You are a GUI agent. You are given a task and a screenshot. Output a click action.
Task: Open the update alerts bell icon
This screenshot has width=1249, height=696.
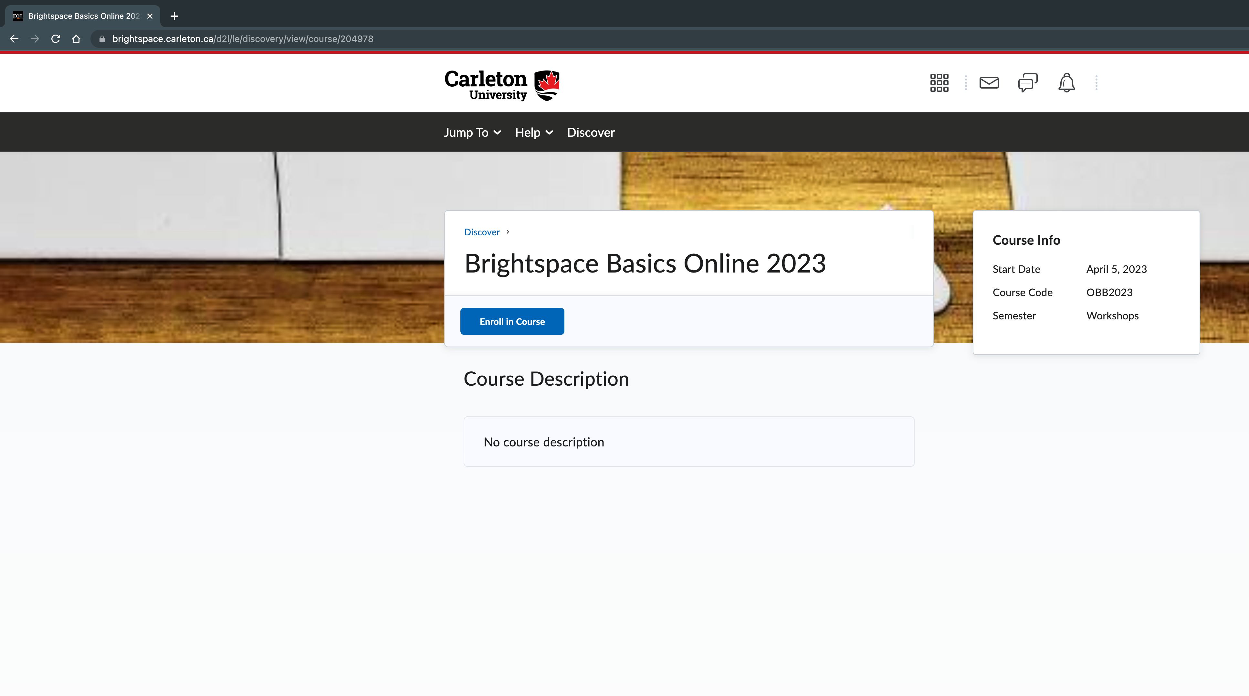pos(1066,83)
